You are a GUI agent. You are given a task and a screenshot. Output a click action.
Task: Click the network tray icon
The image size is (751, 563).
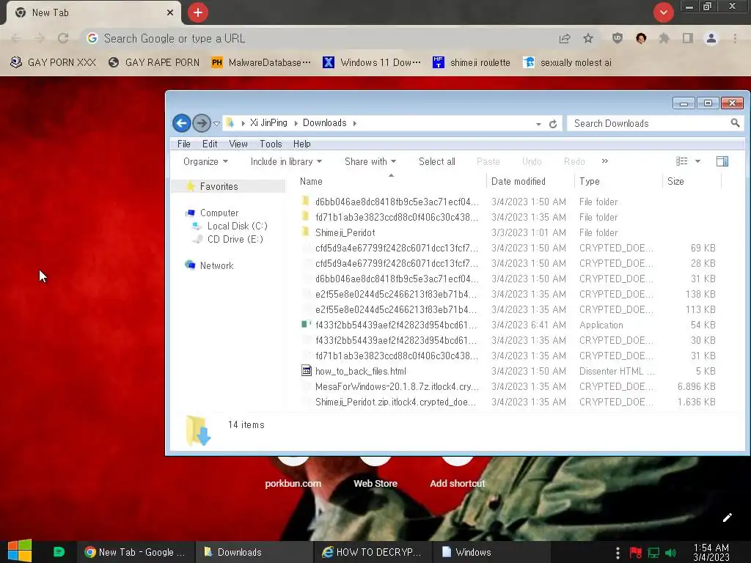click(x=653, y=553)
